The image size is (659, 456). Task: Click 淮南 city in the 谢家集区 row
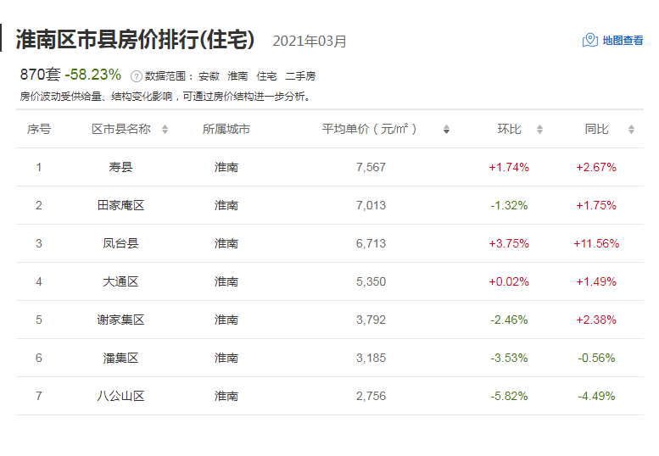pyautogui.click(x=226, y=320)
